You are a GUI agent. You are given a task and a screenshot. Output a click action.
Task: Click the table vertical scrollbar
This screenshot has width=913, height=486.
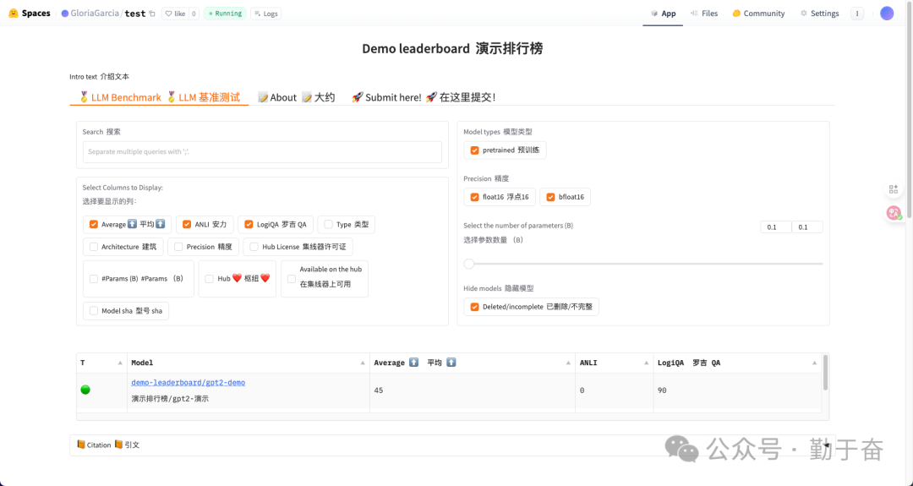pos(825,373)
